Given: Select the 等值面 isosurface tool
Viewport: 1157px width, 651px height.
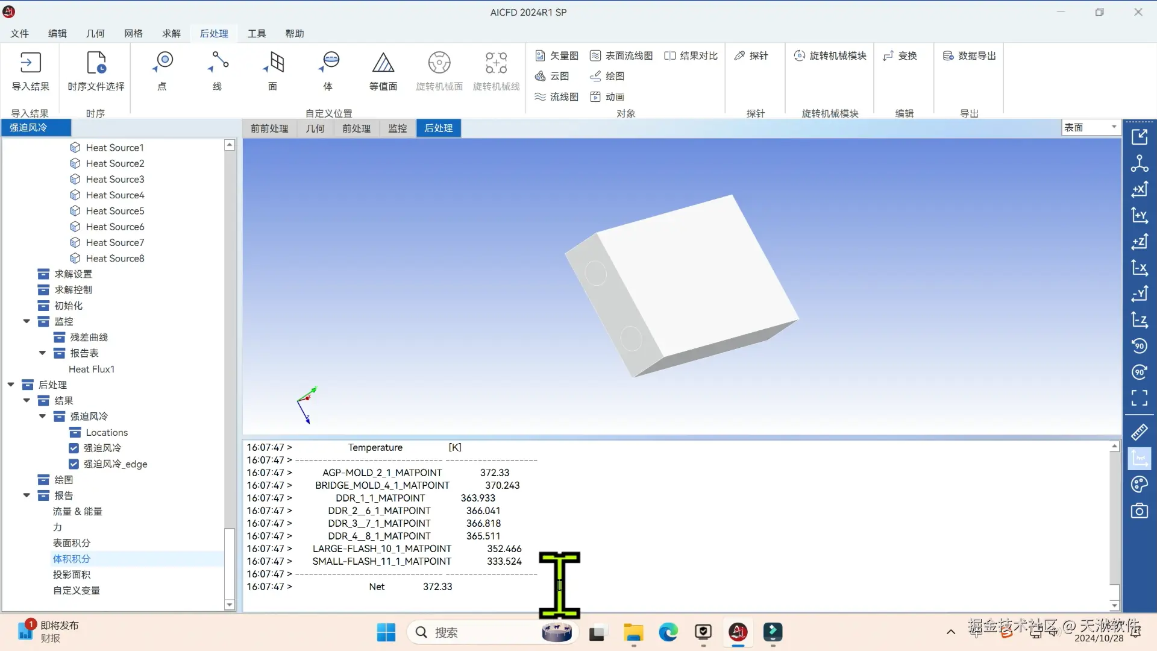Looking at the screenshot, I should tap(383, 63).
